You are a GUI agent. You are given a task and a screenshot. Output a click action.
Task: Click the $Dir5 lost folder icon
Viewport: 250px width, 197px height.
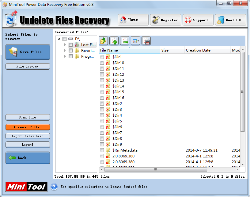(x=108, y=121)
